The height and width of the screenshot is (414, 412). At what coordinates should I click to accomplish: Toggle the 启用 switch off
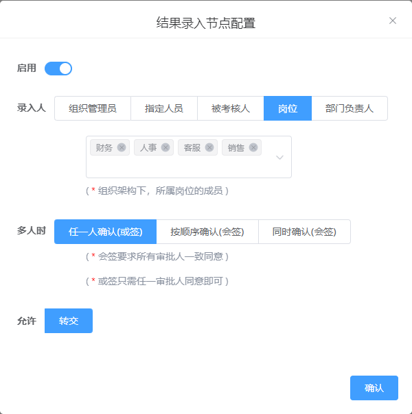click(58, 69)
